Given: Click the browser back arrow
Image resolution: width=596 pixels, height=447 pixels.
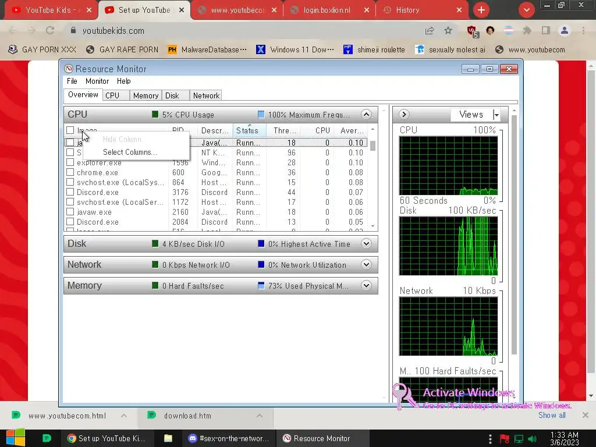Looking at the screenshot, I should [x=13, y=30].
